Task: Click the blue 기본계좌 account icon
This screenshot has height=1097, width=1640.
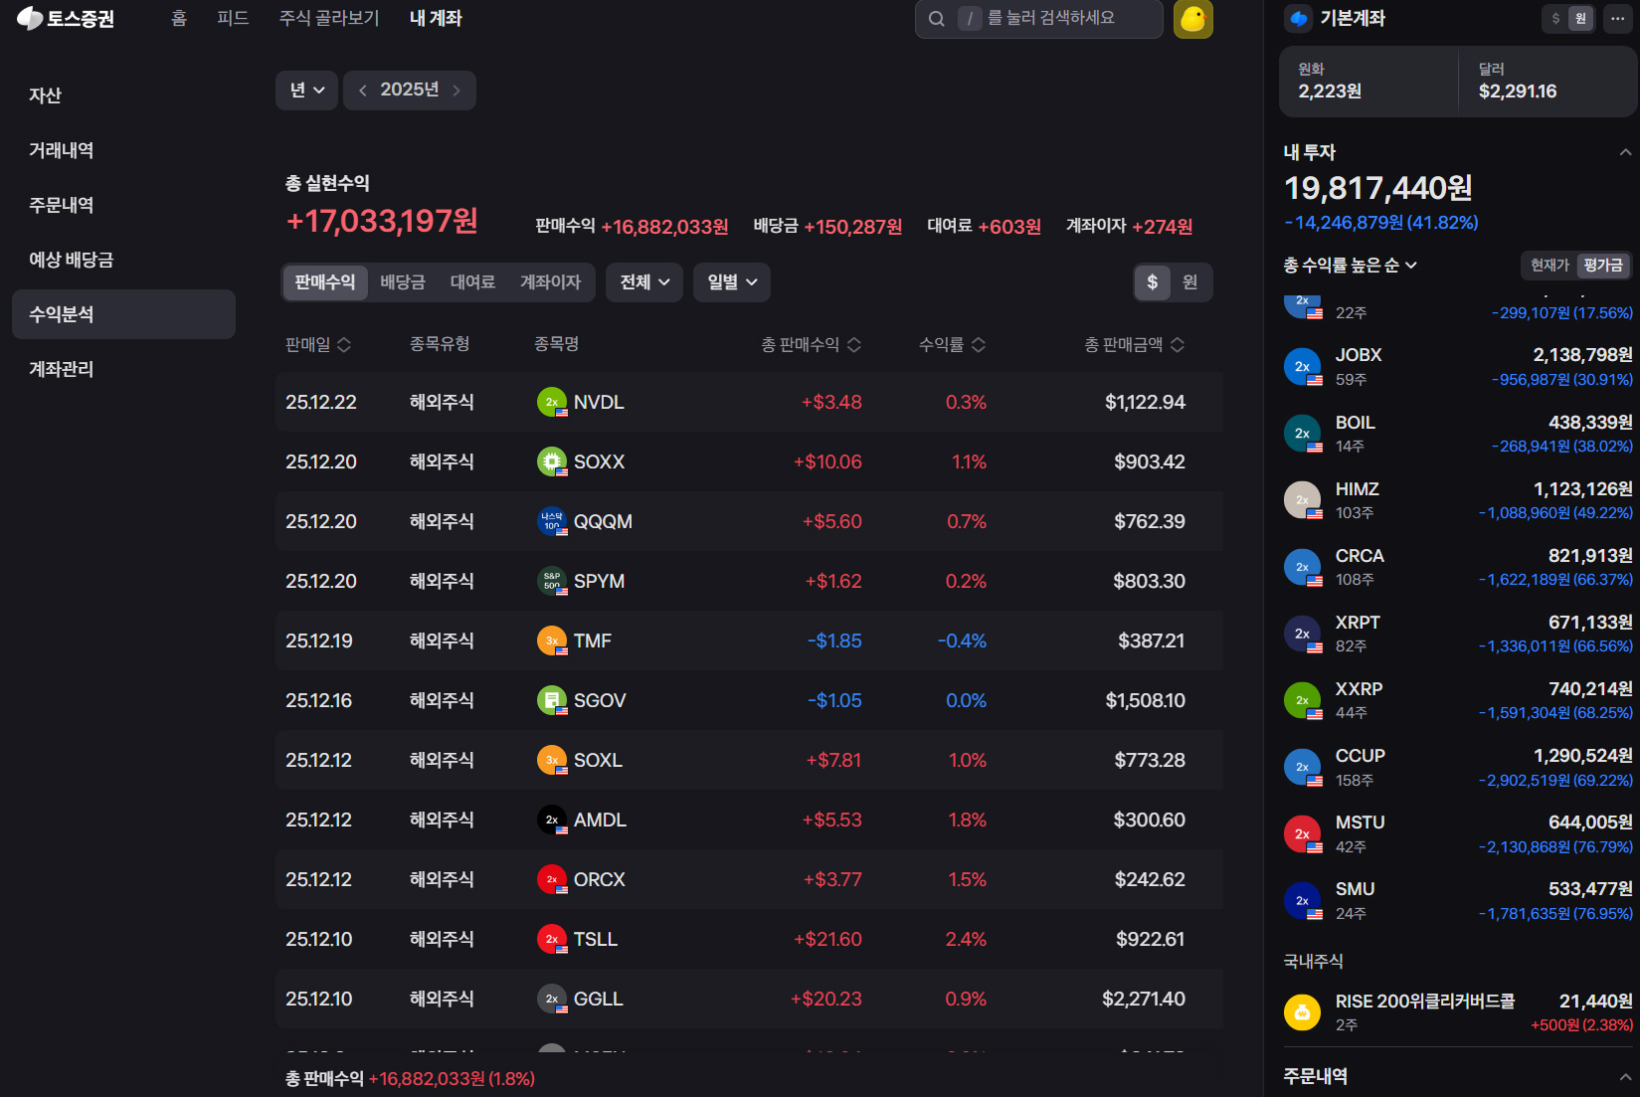Action: (1298, 18)
